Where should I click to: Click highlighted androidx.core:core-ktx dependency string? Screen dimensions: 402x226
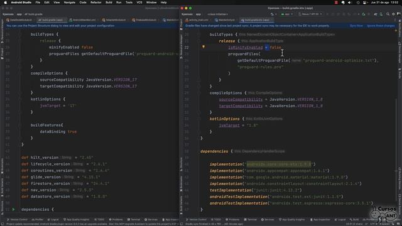coord(279,164)
